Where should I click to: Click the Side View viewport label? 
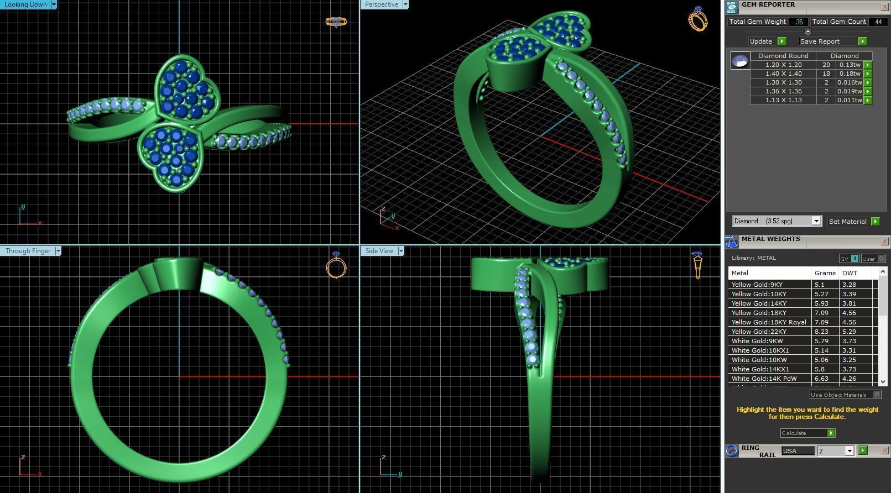tap(379, 251)
